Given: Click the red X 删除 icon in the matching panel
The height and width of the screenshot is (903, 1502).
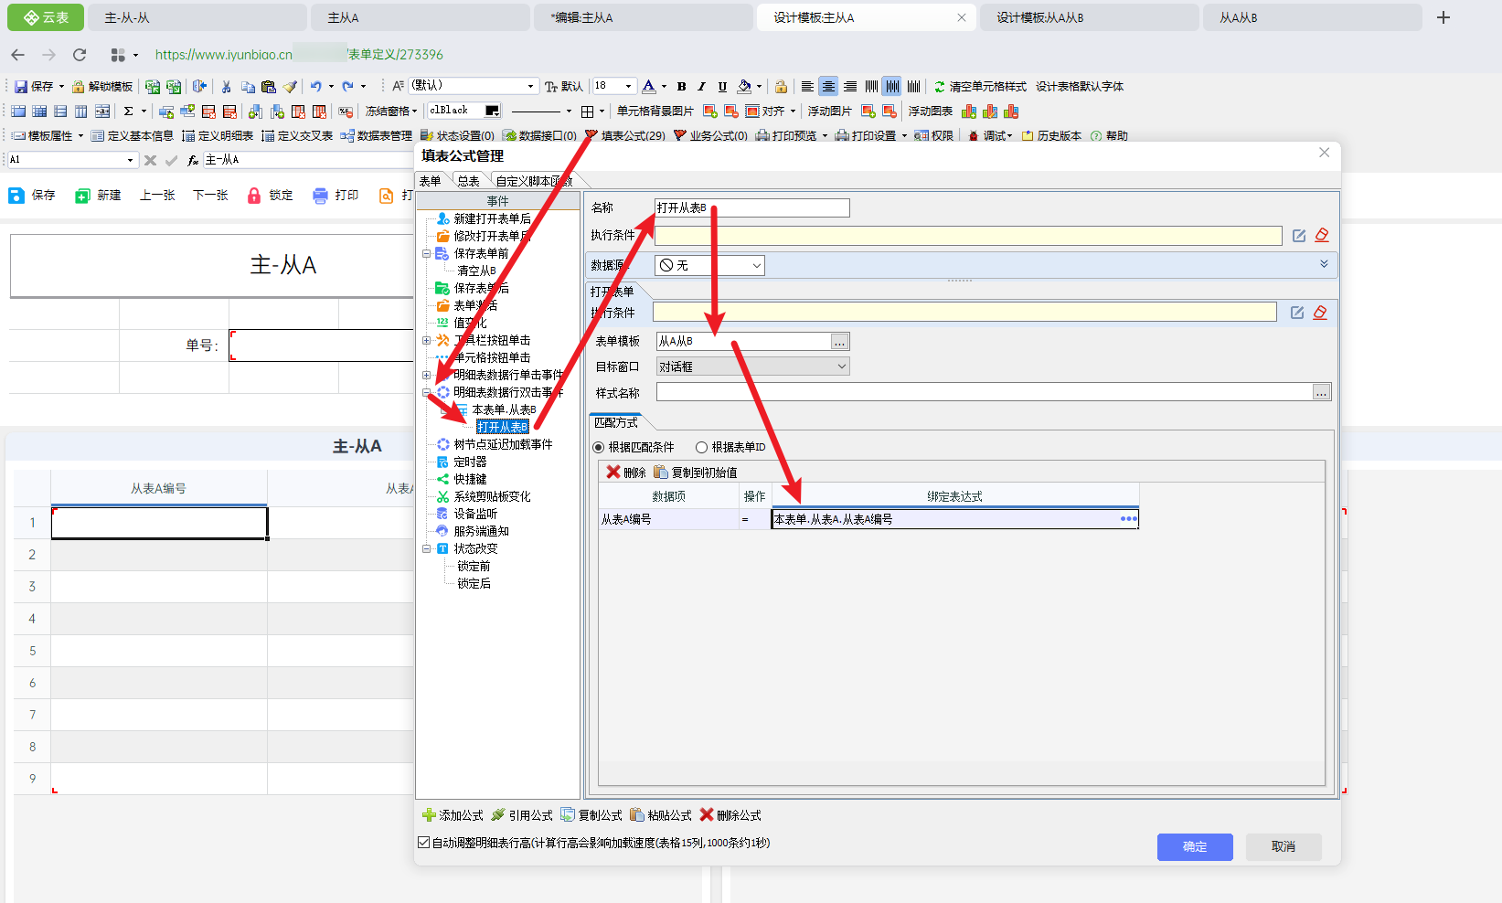Looking at the screenshot, I should tap(613, 473).
